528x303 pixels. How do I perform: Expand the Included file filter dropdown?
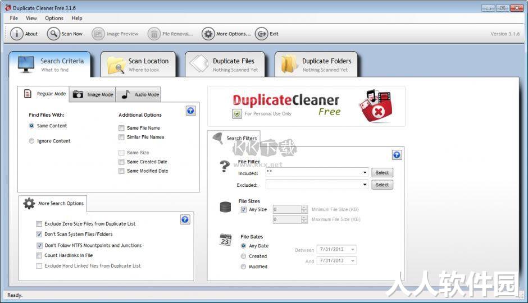coord(365,172)
